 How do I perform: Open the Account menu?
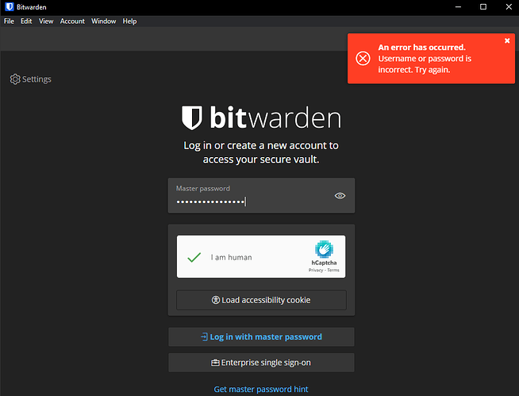coord(72,21)
